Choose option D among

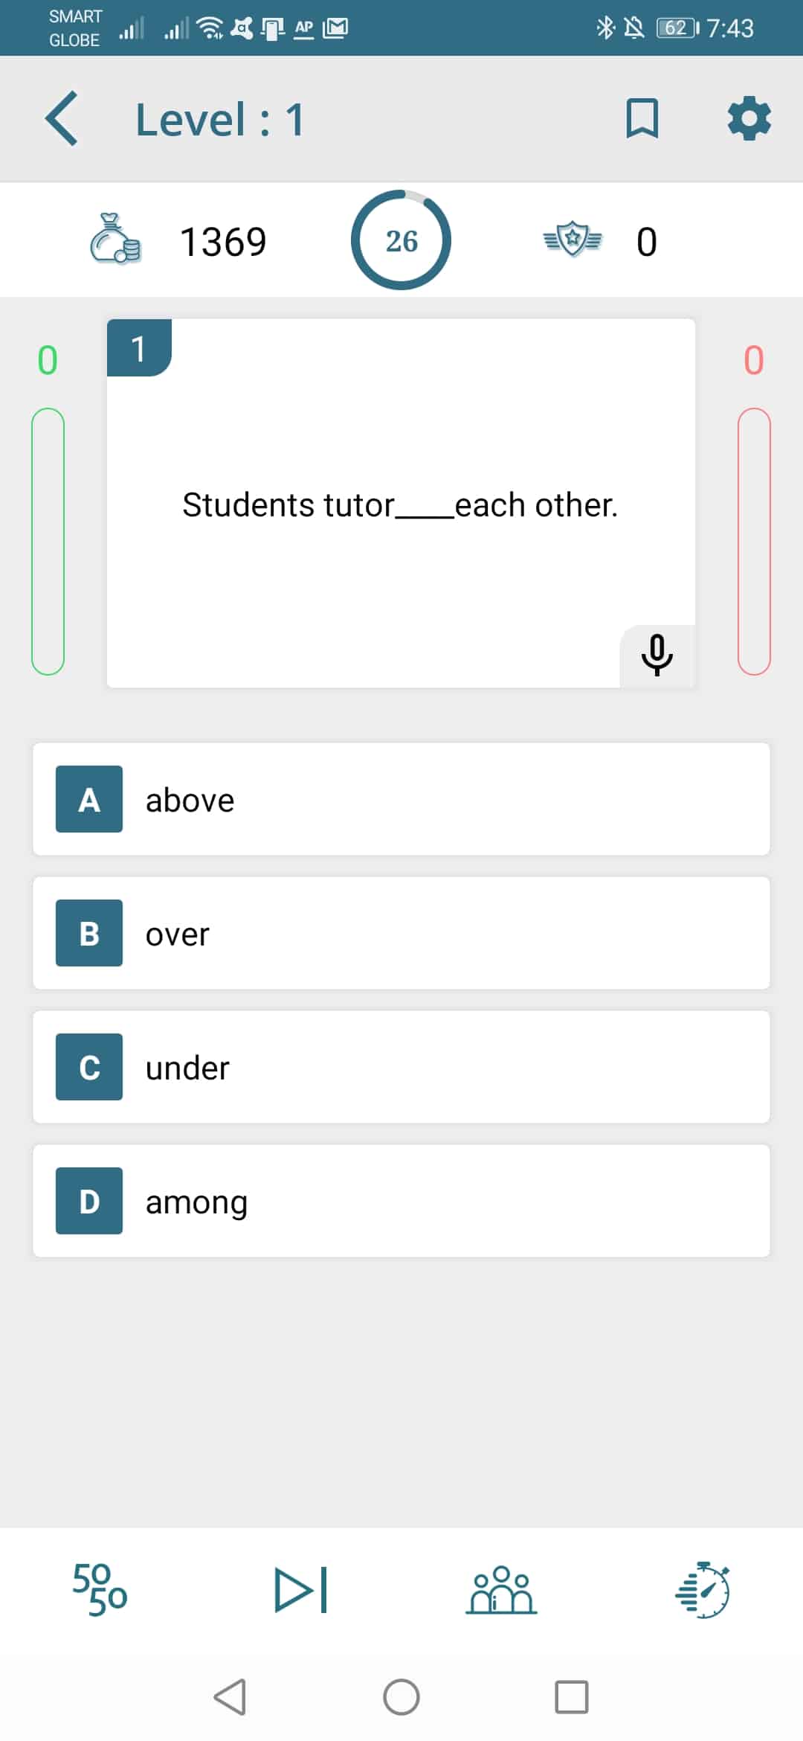click(401, 1201)
